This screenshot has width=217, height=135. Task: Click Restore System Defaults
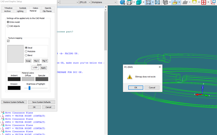tap(14, 102)
